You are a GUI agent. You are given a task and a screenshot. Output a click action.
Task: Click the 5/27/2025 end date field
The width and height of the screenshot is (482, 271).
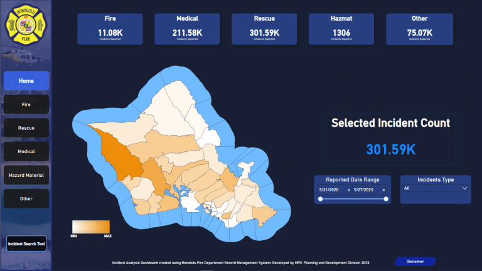(x=367, y=190)
